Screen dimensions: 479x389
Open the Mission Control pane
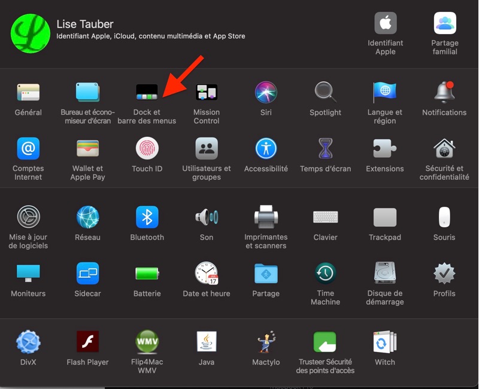[x=207, y=93]
